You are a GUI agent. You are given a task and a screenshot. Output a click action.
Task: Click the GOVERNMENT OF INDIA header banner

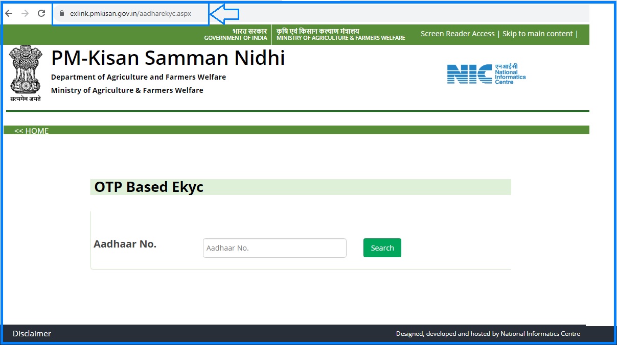point(236,34)
